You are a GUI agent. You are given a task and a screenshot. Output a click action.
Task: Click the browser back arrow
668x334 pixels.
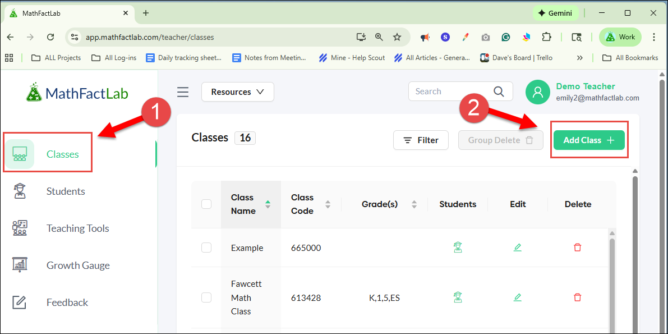click(10, 37)
